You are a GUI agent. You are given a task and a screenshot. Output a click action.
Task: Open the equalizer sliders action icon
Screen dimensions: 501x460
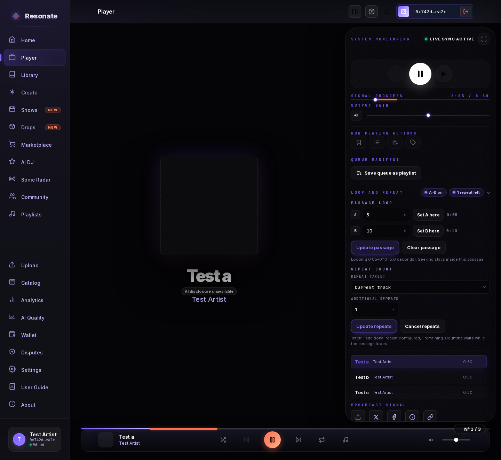[395, 142]
